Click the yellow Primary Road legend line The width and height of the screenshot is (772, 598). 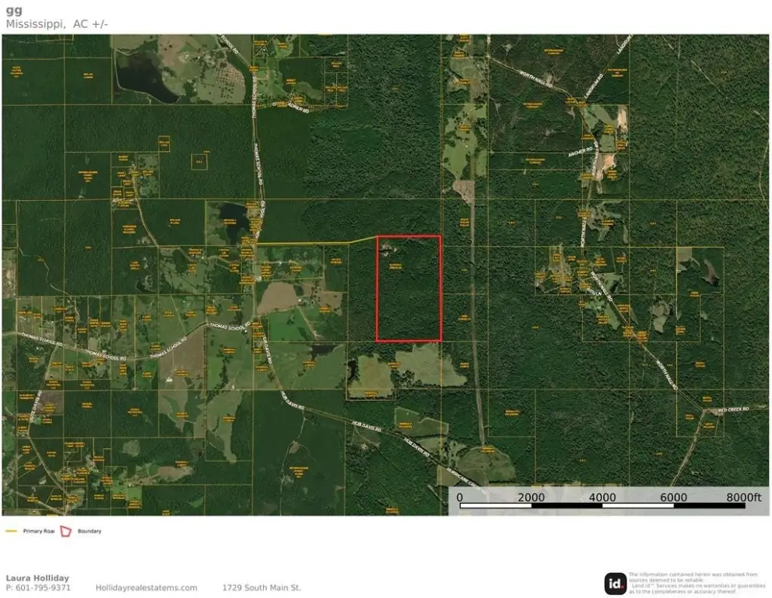click(12, 531)
